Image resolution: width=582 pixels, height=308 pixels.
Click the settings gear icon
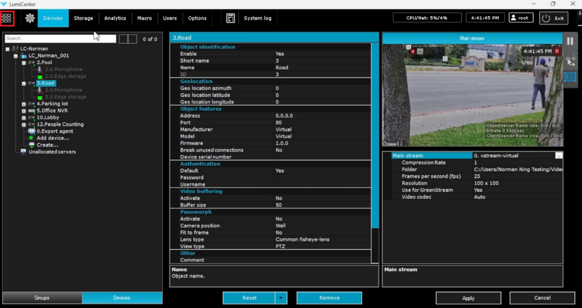pos(30,18)
